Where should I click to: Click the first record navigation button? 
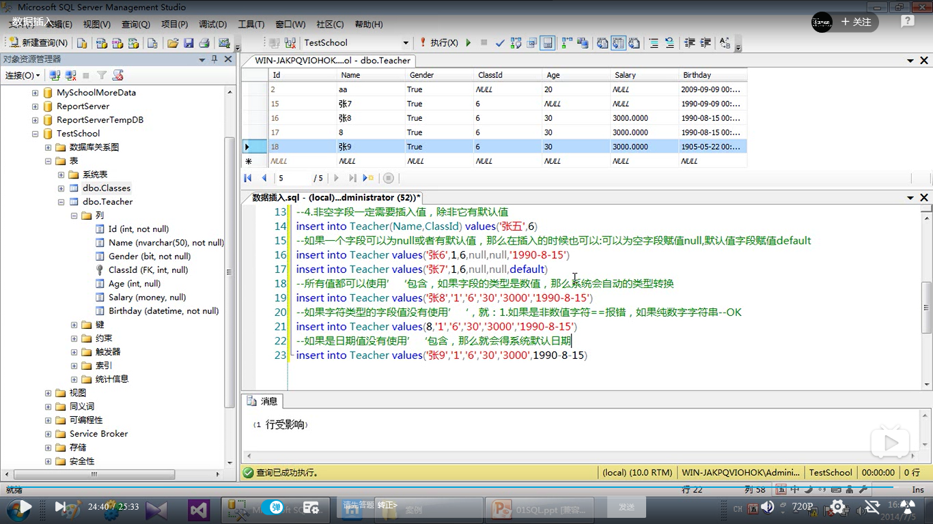pyautogui.click(x=249, y=178)
